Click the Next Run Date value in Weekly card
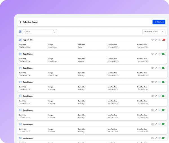This screenshot has width=169, height=143. [x=143, y=61]
